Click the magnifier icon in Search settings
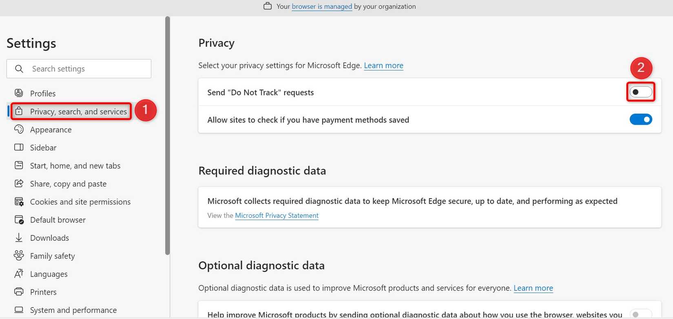 pos(19,69)
